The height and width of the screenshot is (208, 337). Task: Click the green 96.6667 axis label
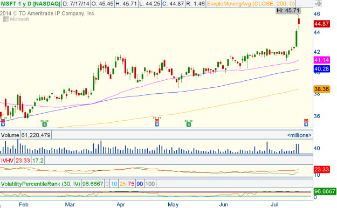pos(325,191)
